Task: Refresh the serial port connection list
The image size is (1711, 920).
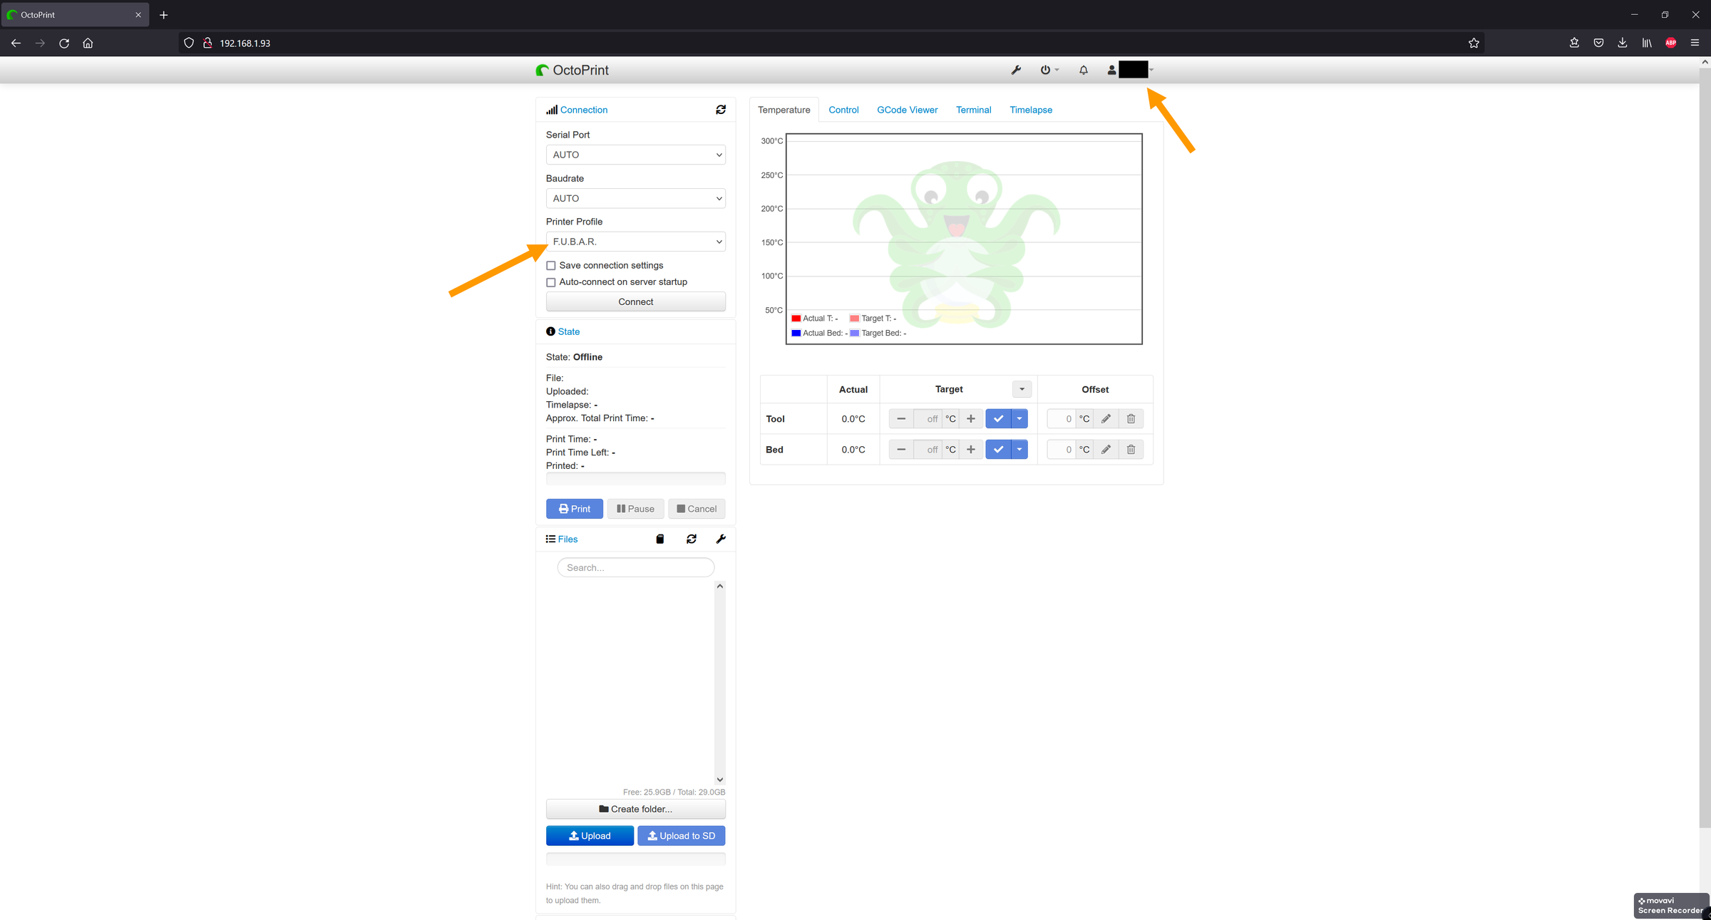Action: point(721,109)
